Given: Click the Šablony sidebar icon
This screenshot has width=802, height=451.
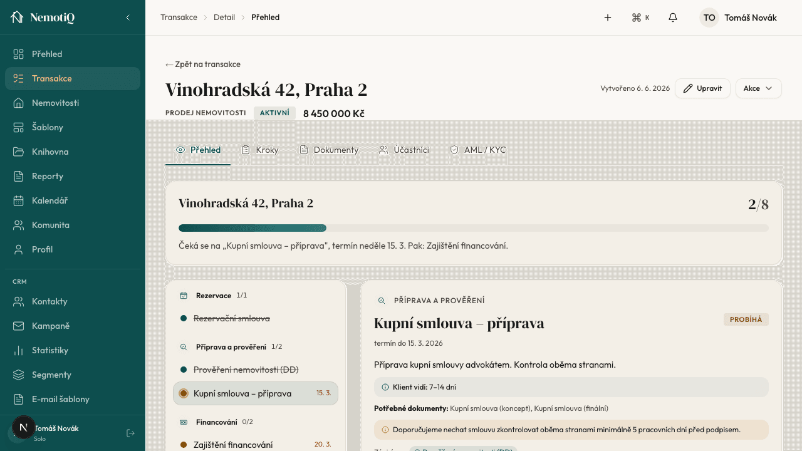Looking at the screenshot, I should click(x=19, y=127).
